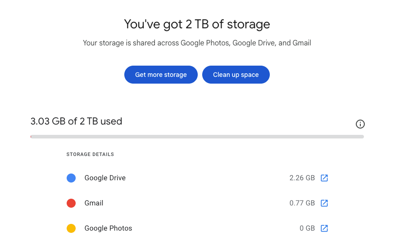Click the yellow Google Photos color dot

pyautogui.click(x=71, y=228)
